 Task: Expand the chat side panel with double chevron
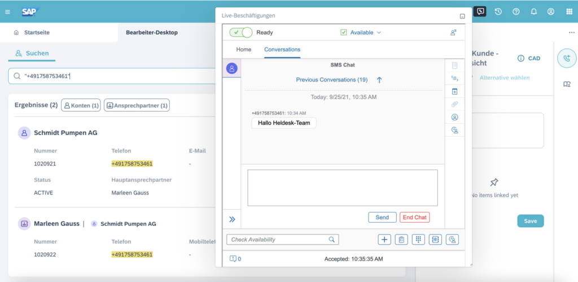coord(231,219)
